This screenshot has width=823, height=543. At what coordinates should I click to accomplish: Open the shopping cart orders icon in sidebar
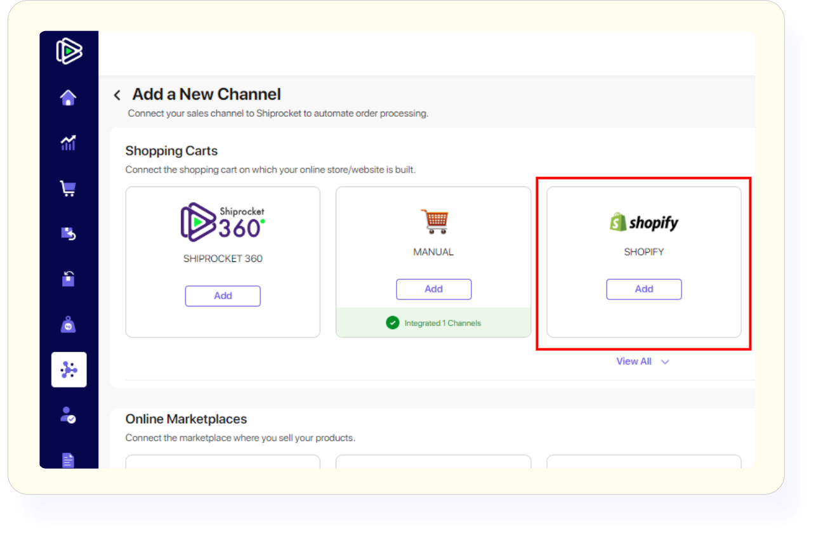click(x=69, y=188)
